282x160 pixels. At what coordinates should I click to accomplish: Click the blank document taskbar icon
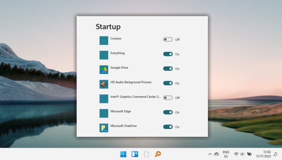click(146, 154)
